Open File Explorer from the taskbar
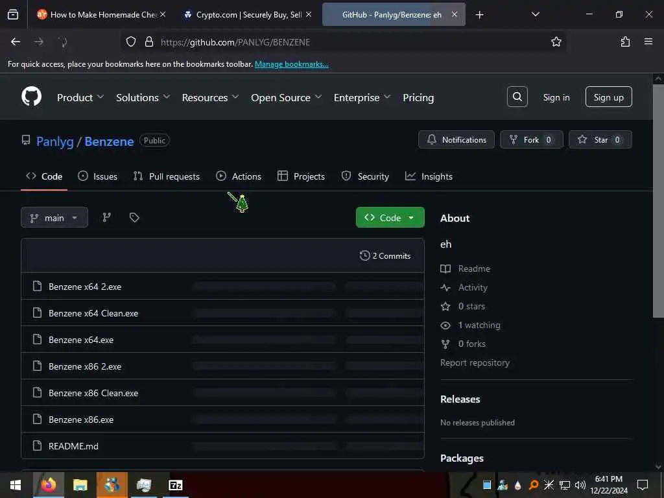The width and height of the screenshot is (664, 498). (x=80, y=485)
